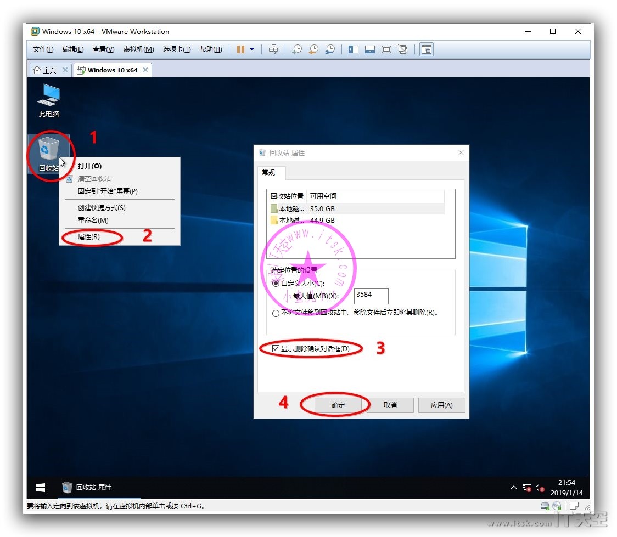Screen dimensions: 617x537
Task: Click the full screen mode icon
Action: 386,49
